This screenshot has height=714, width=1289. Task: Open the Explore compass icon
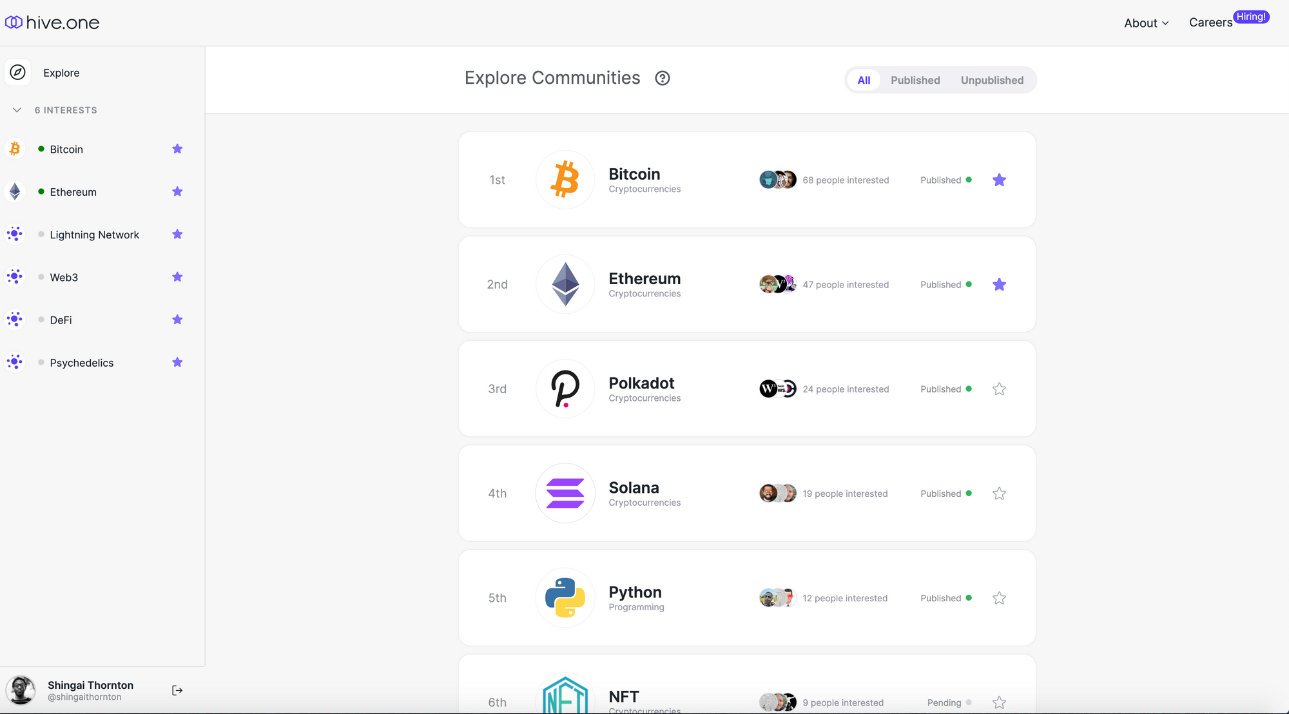(18, 73)
